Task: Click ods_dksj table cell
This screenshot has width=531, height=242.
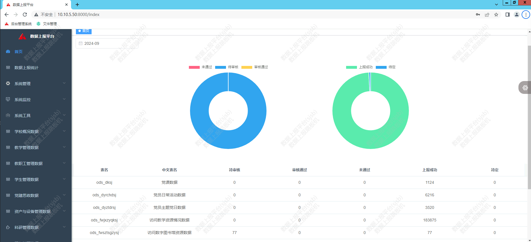Action: tap(104, 182)
